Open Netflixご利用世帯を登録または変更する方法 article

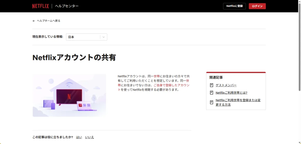pyautogui.click(x=238, y=102)
